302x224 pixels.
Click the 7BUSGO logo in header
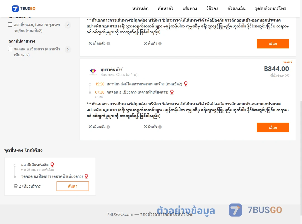[x=24, y=8]
